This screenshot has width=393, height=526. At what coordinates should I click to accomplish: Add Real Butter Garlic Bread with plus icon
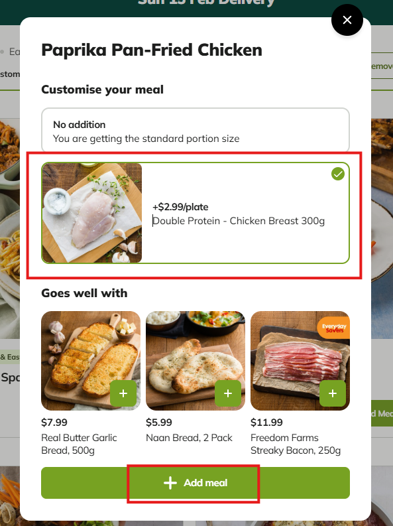pos(123,393)
